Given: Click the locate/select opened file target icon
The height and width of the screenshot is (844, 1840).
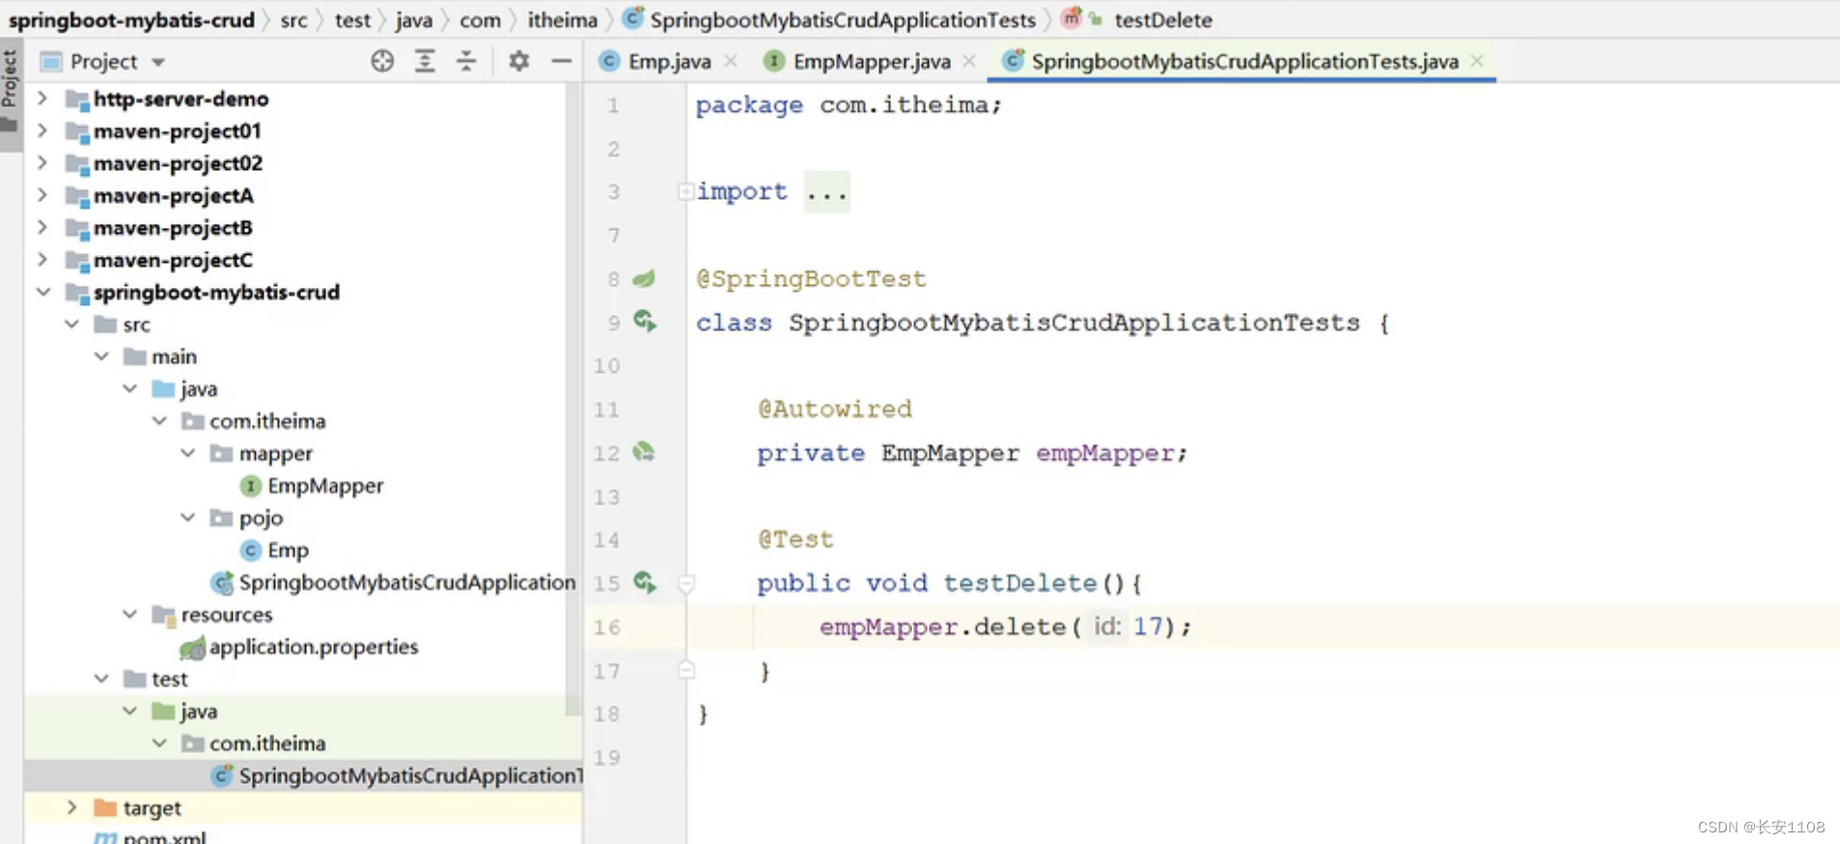Looking at the screenshot, I should tap(382, 61).
